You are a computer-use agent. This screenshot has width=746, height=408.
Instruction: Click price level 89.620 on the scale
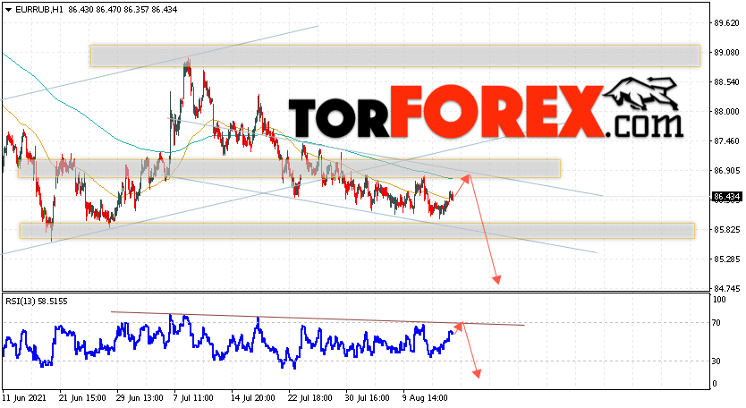coord(726,23)
